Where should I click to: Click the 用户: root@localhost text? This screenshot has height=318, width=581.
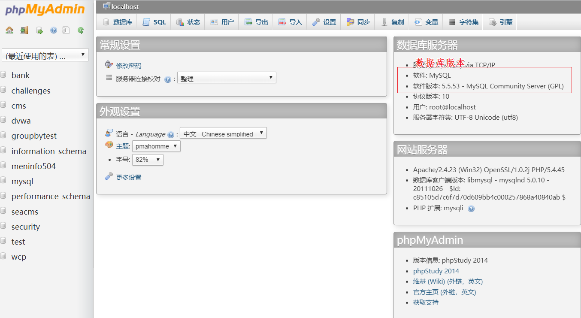445,107
